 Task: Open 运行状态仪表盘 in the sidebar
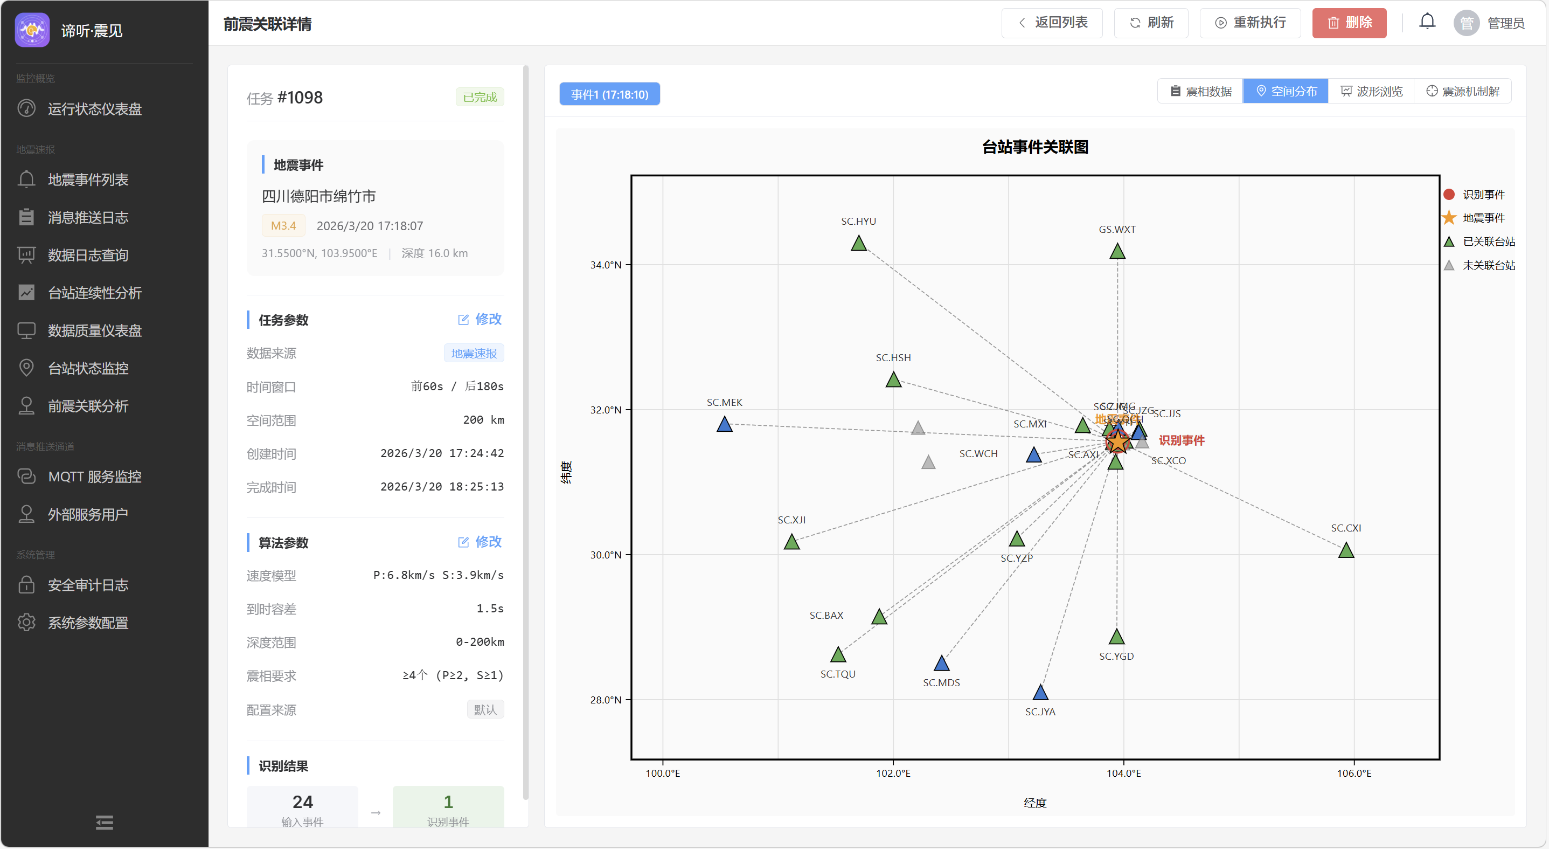tap(94, 109)
